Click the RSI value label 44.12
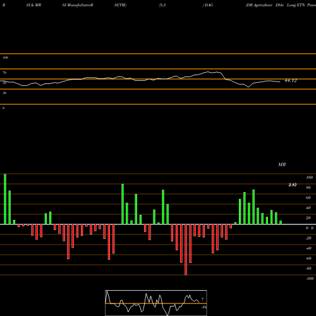 tap(291, 81)
